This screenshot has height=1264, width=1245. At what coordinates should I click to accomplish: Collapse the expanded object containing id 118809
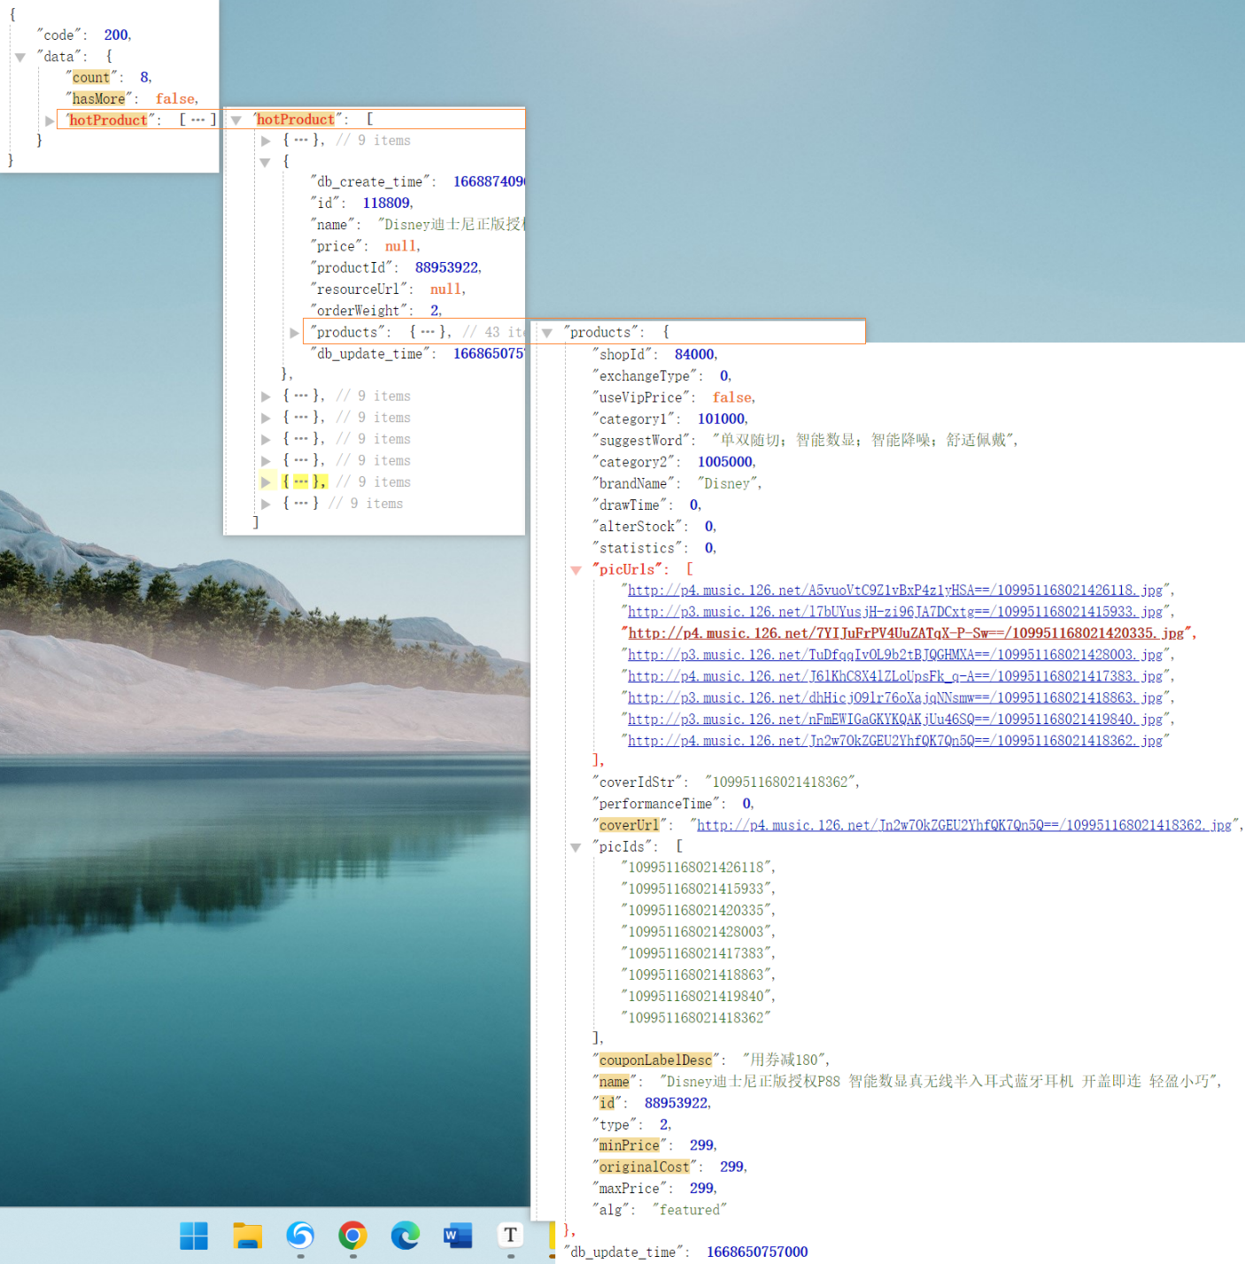pos(265,162)
